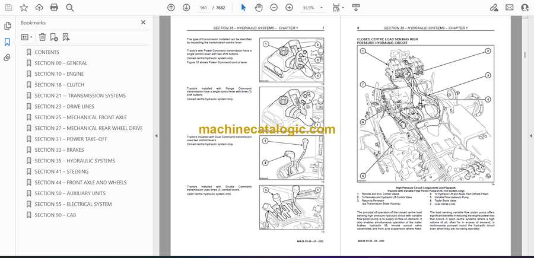Image resolution: width=534 pixels, height=258 pixels.
Task: Delete the selected bookmark with trash icon
Action: (42, 37)
